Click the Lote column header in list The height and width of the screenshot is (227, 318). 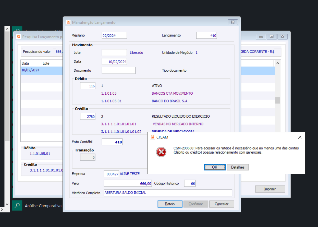(52, 63)
